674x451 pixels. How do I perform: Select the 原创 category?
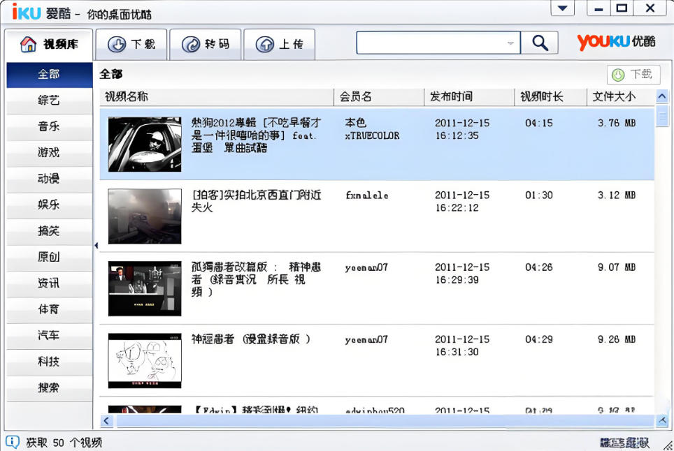(x=50, y=258)
